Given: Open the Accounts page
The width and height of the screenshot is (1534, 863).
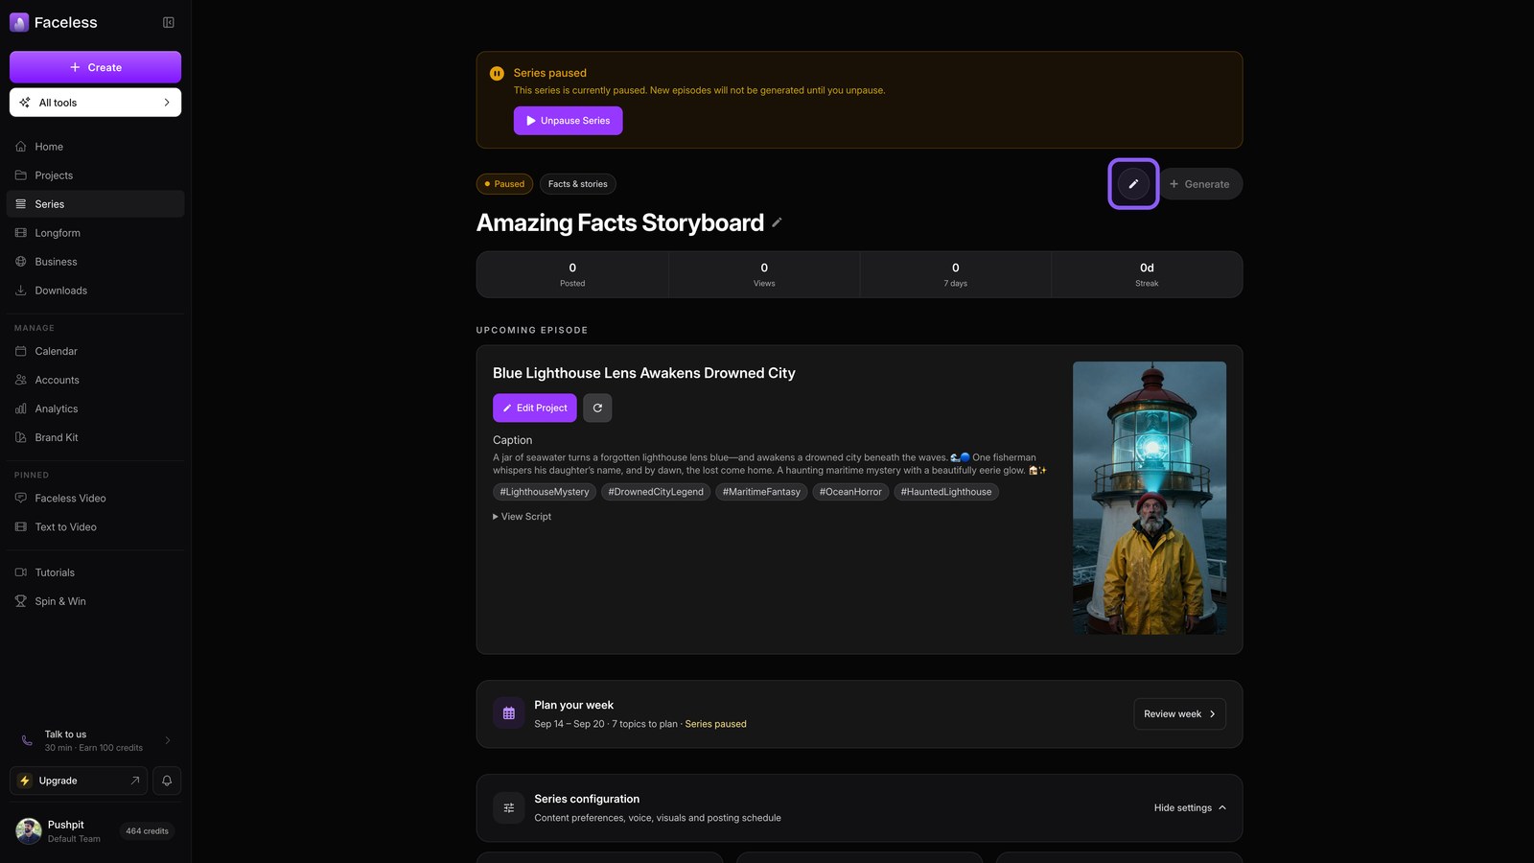Looking at the screenshot, I should (x=95, y=380).
